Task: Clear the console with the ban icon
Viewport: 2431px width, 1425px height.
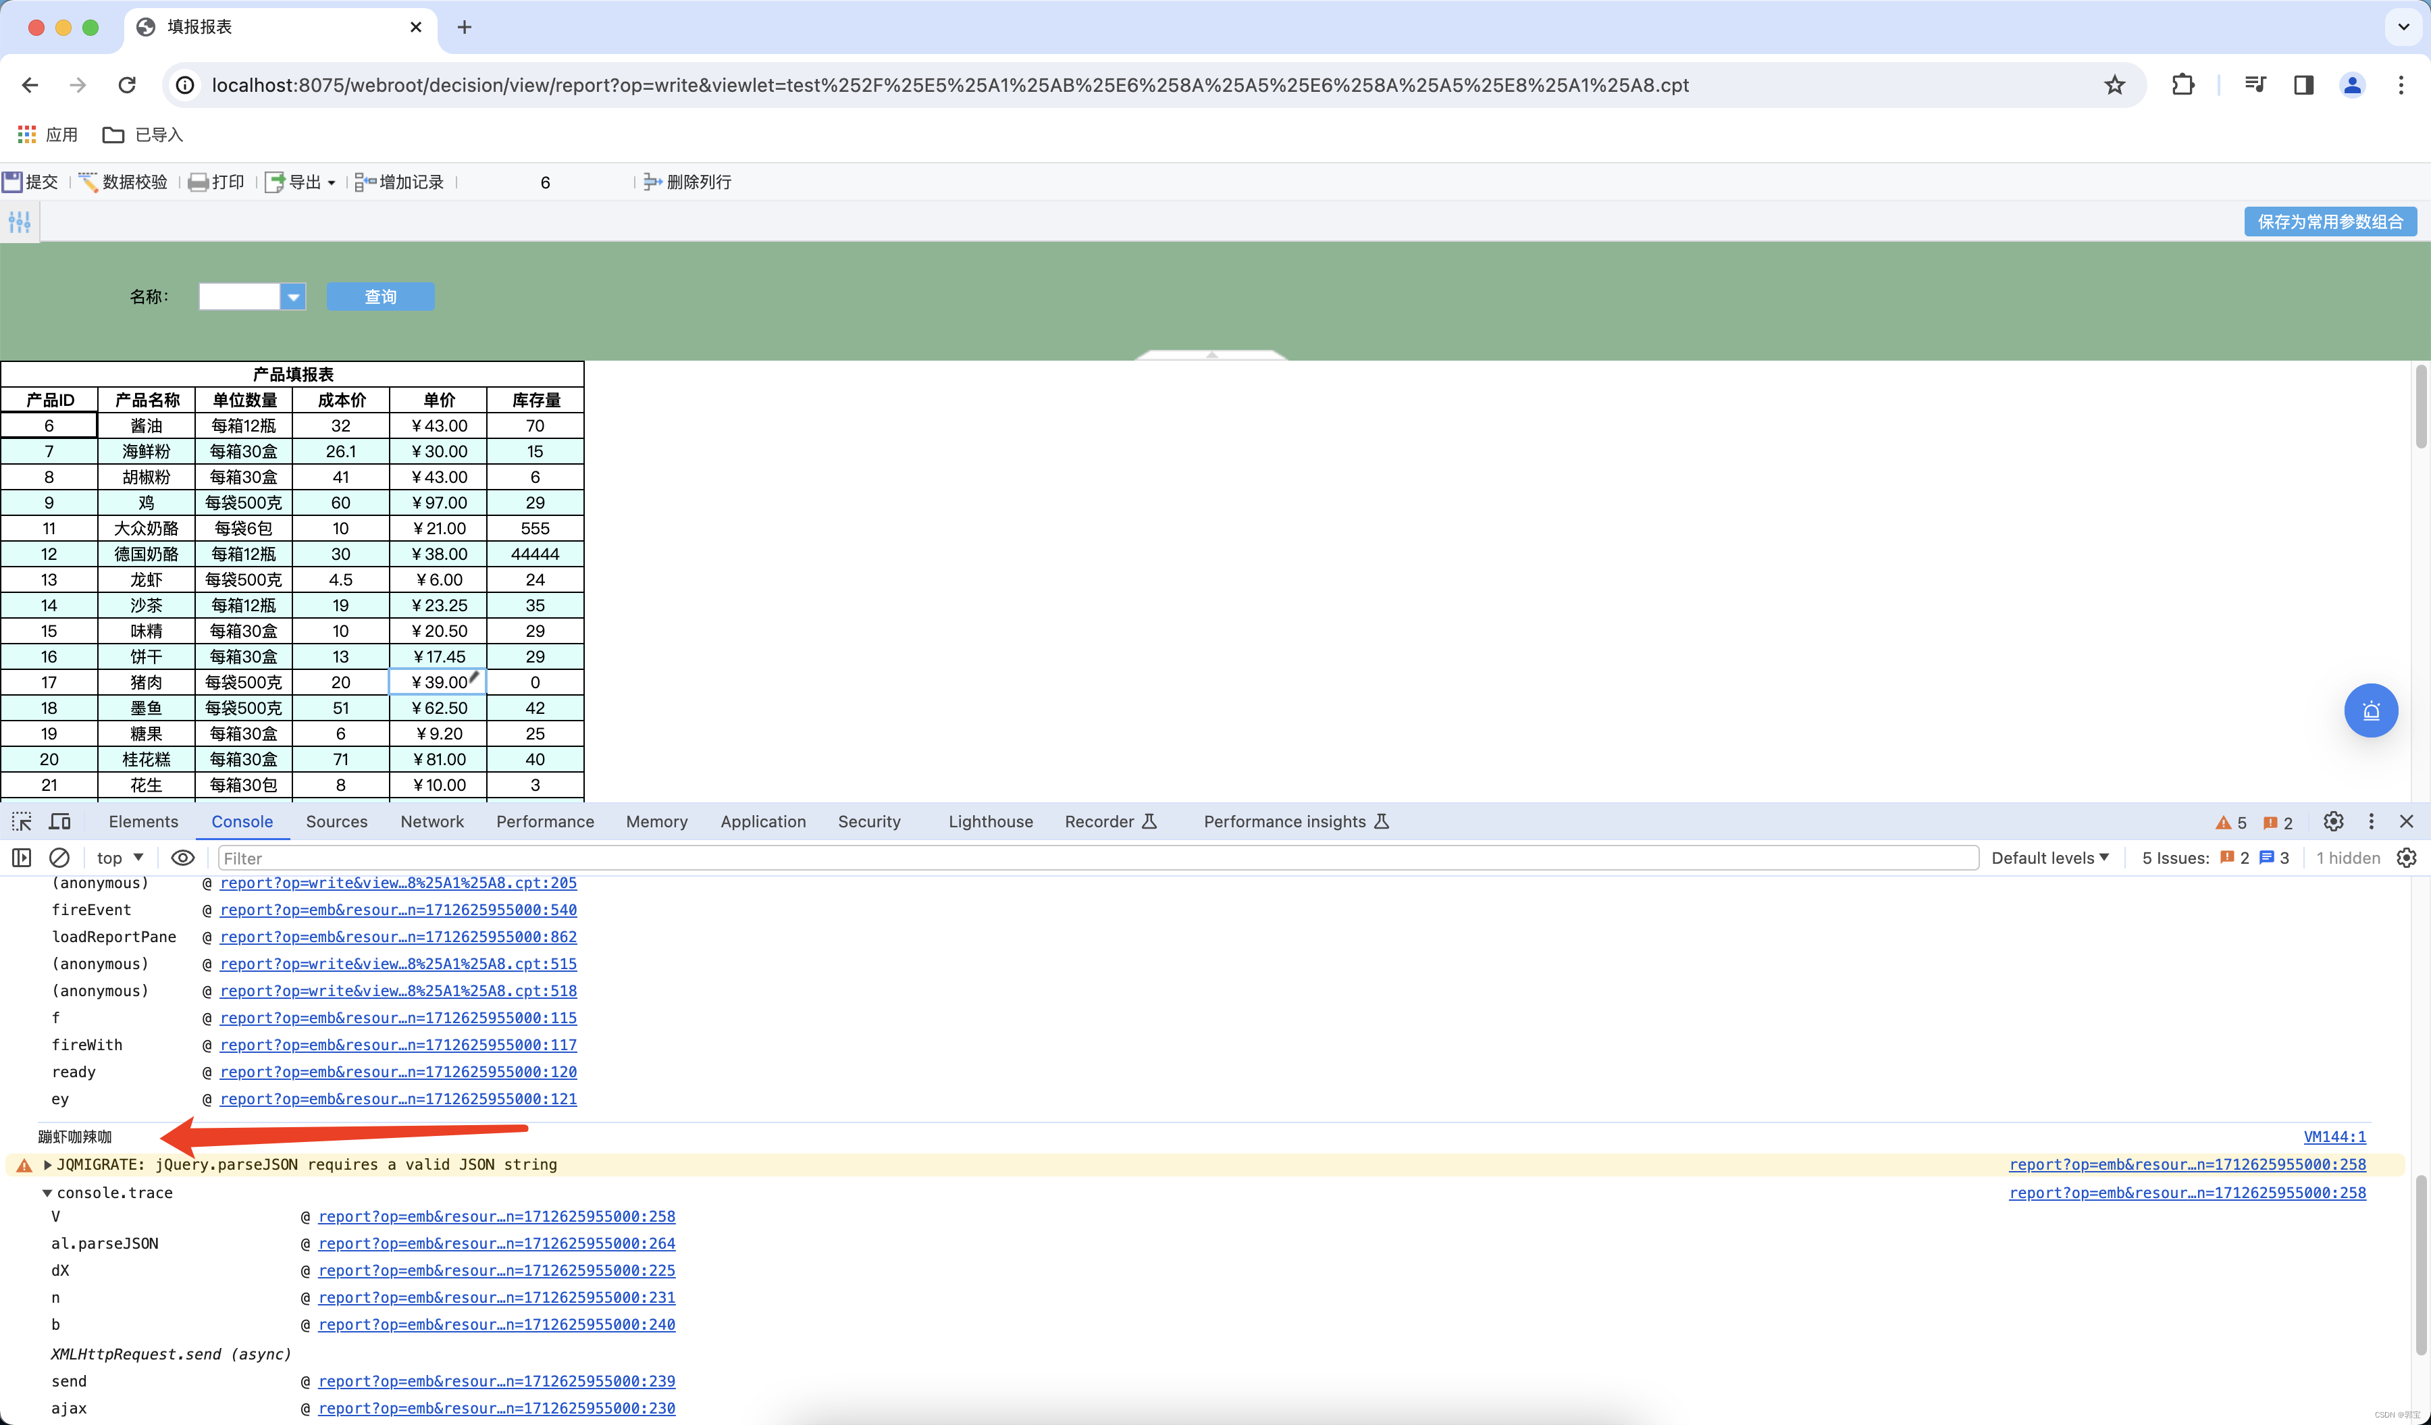Action: tap(59, 858)
